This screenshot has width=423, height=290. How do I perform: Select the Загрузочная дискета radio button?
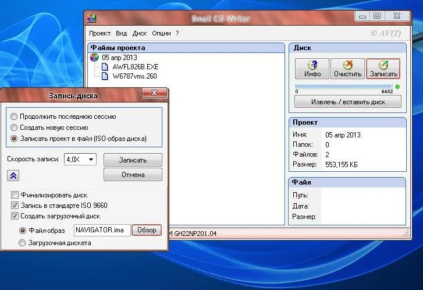tap(22, 243)
